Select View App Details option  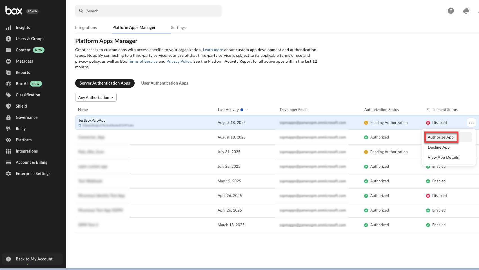click(443, 157)
